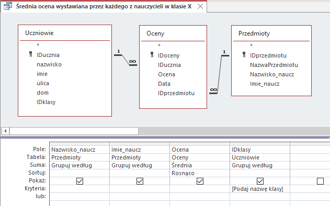This screenshot has height=206, width=330.
Task: Select the IDprzedmiotu field in the Przedmioty table
Action: tap(268, 55)
